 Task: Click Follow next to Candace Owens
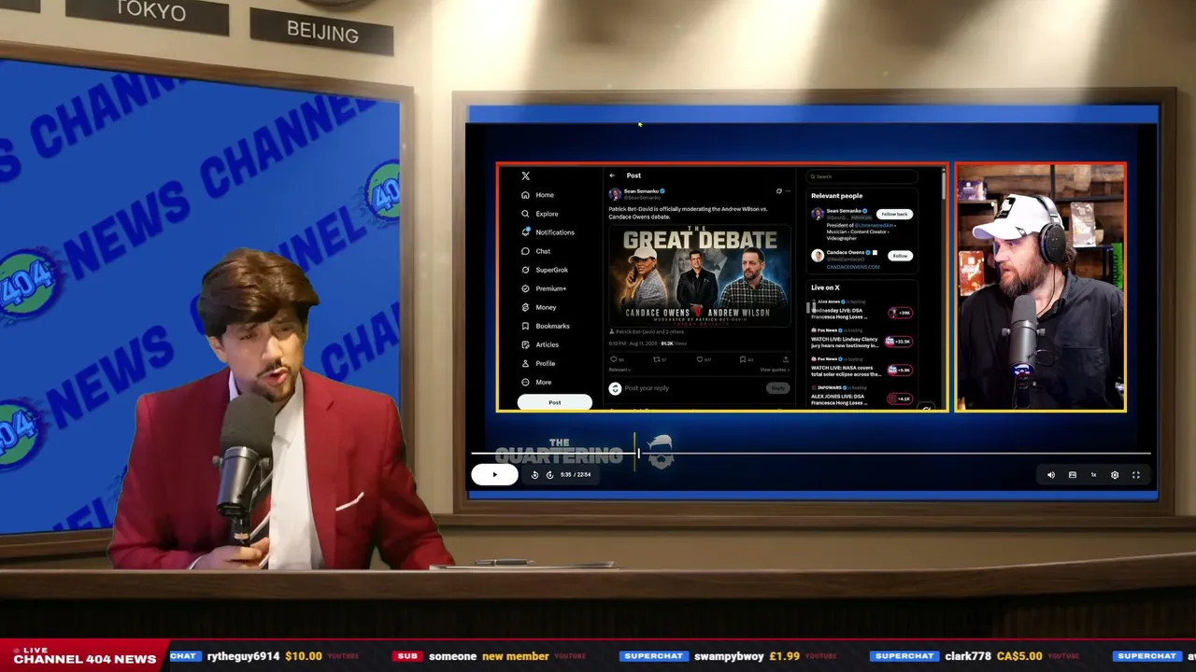[900, 255]
